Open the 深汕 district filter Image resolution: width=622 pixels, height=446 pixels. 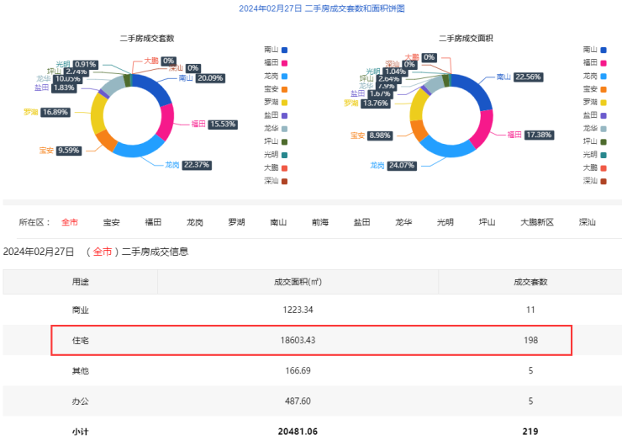point(588,222)
